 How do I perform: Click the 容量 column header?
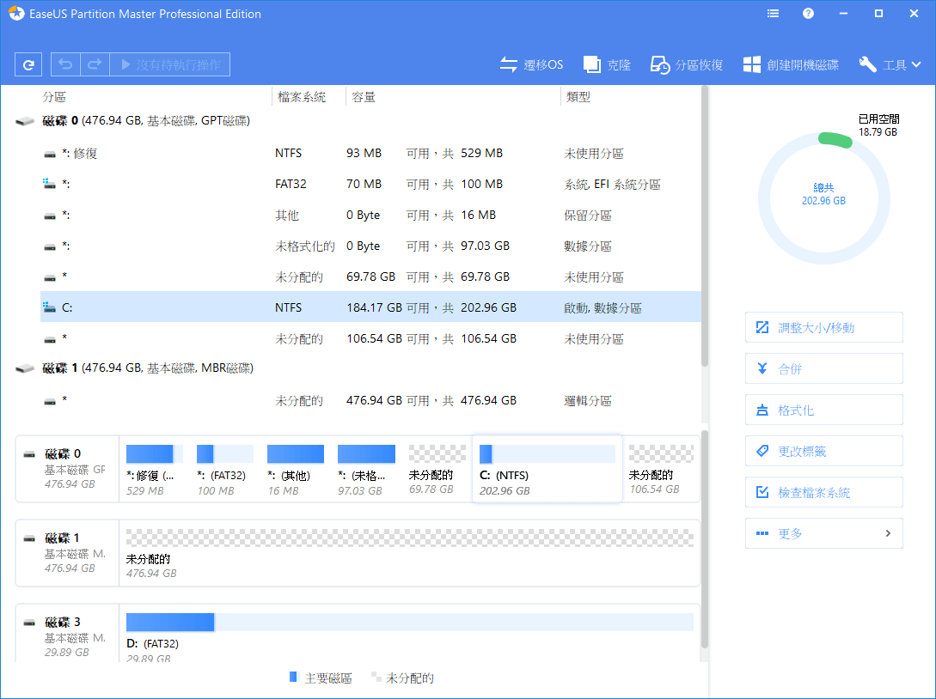coord(364,97)
